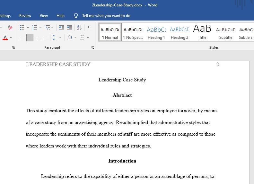The image size is (254, 184).
Task: Click the Tell me what you want to do box
Action: (106, 16)
